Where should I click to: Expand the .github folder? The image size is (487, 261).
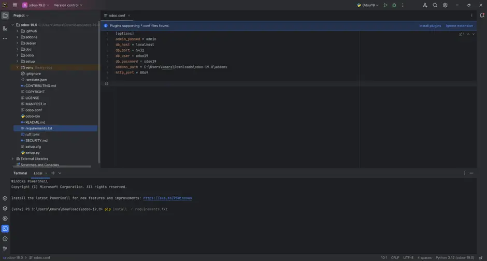[18, 31]
